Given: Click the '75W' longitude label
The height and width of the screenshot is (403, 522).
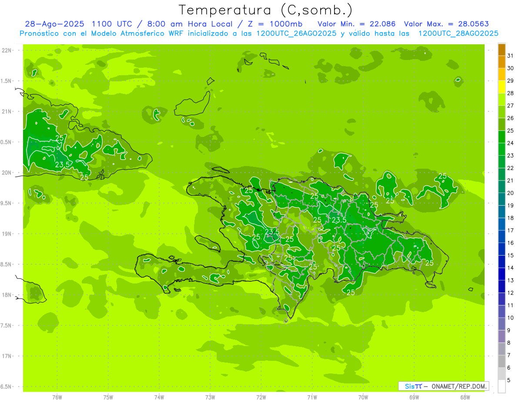Looking at the screenshot, I should [x=108, y=397].
